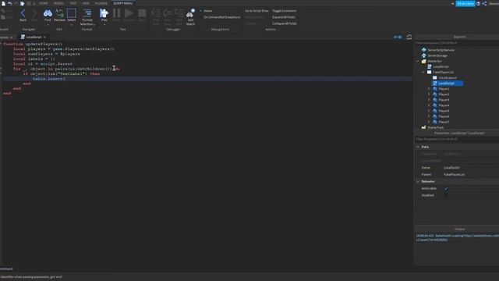
Task: Click the UI toggle label above editor
Action: 398,37
